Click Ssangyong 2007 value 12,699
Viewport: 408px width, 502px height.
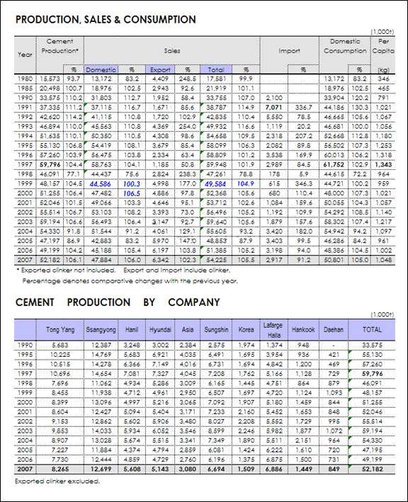(x=101, y=469)
